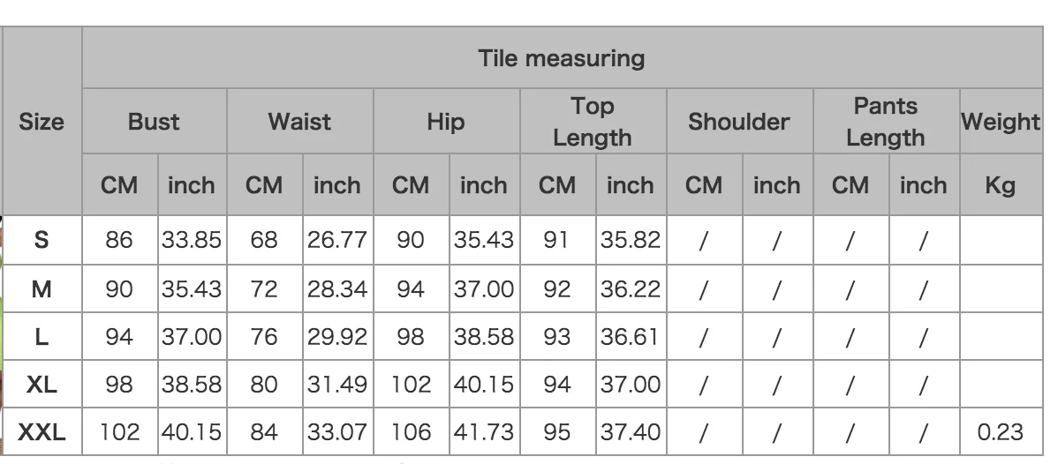Click the Kg unit cell
1058x464 pixels.
(x=1001, y=184)
